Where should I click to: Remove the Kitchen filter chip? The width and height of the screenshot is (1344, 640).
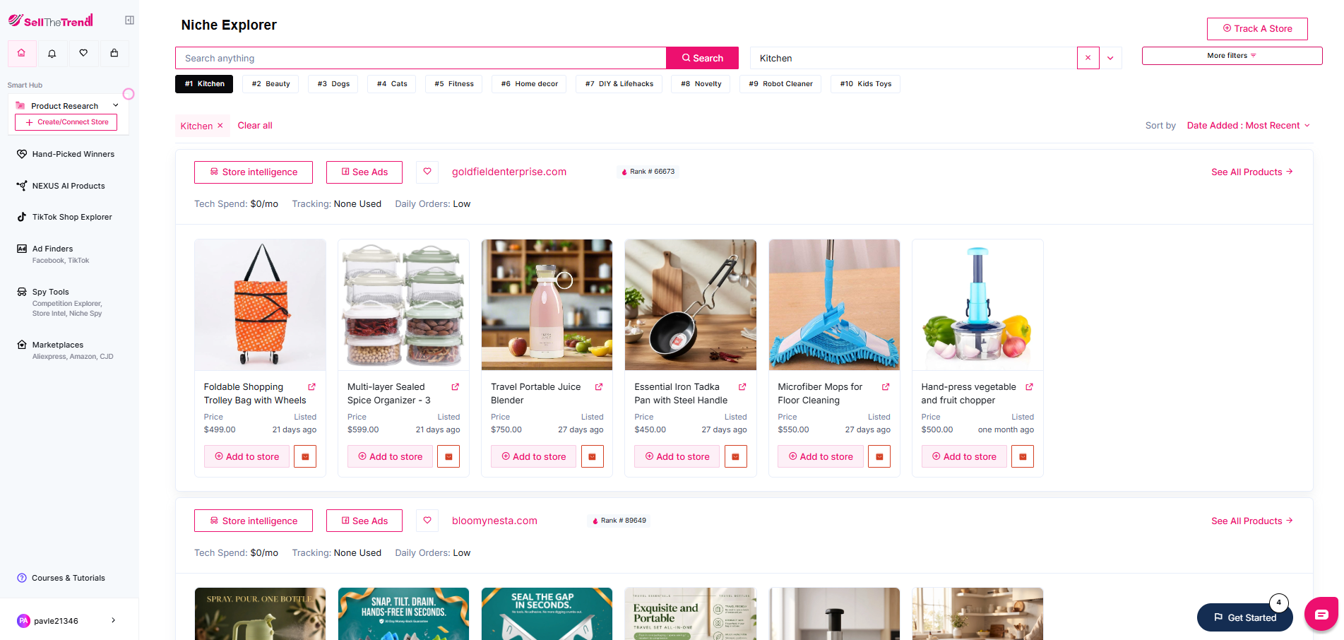[220, 126]
